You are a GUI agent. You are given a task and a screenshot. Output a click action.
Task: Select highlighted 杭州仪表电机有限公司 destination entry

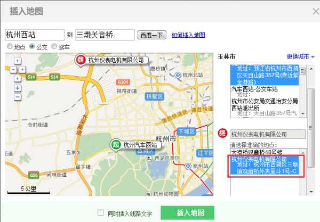pos(265,165)
